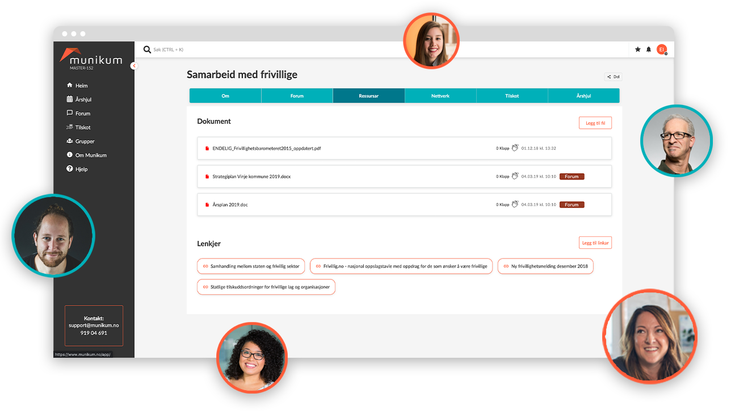Click the Del share button

[x=613, y=77]
